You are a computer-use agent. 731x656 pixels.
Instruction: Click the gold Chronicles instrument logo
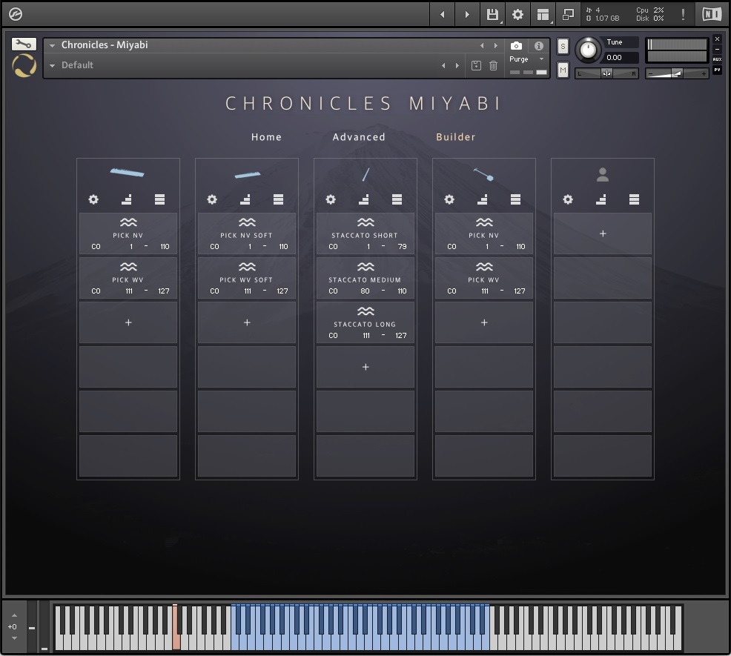(x=24, y=66)
